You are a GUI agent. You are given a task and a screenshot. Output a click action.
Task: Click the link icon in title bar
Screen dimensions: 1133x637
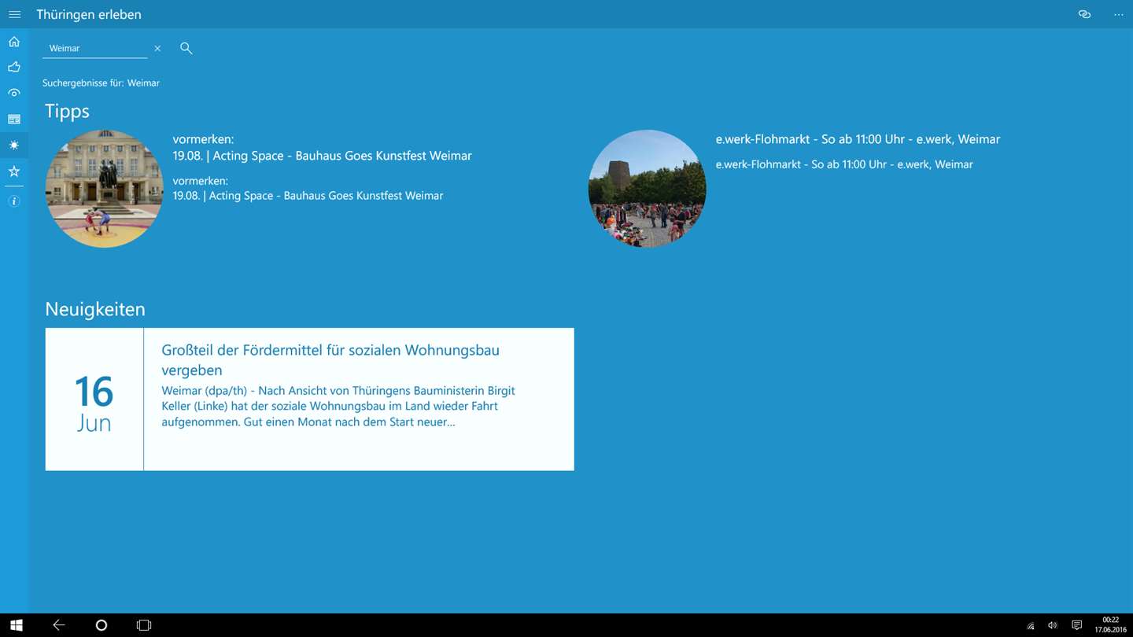1084,14
